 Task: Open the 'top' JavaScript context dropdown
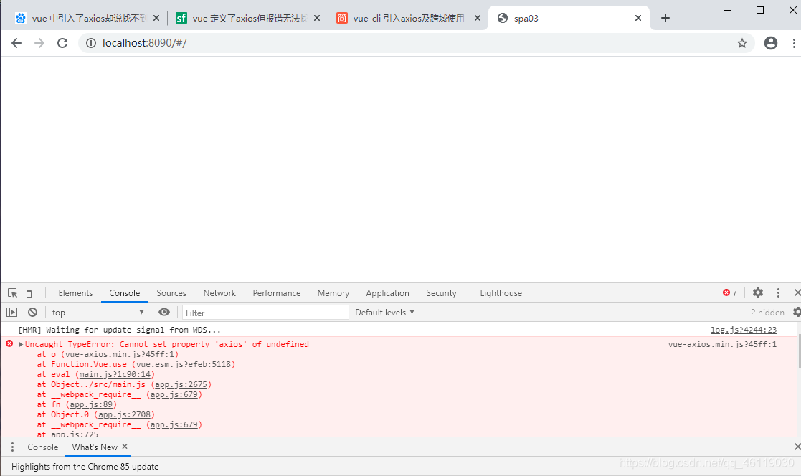pyautogui.click(x=98, y=313)
